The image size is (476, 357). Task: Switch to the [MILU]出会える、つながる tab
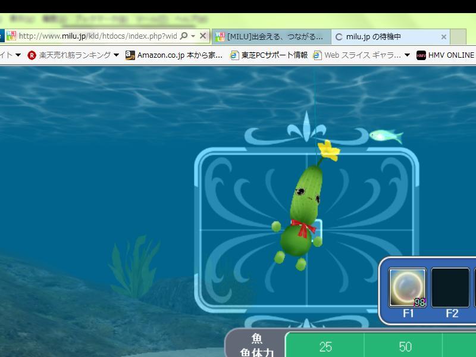coord(271,37)
